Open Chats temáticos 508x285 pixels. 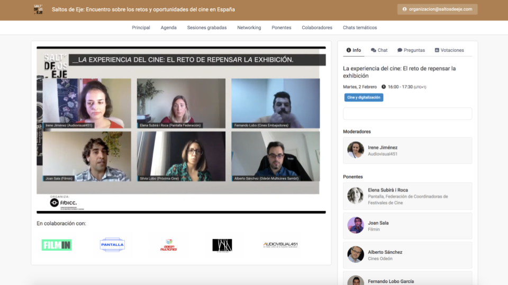click(360, 28)
